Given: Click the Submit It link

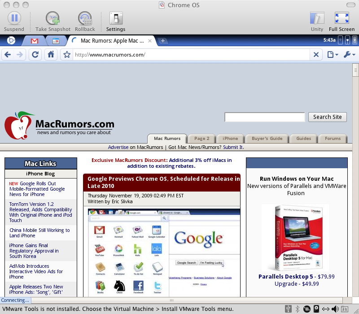Looking at the screenshot, I should [233, 147].
